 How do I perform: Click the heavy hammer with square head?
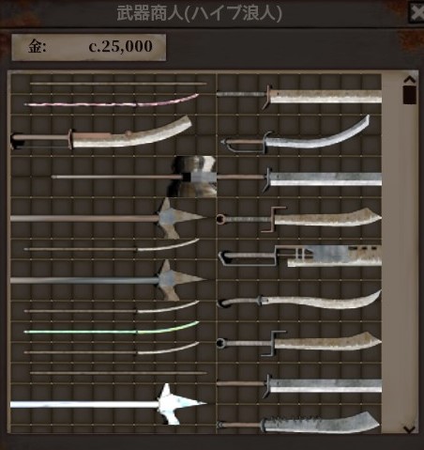[134, 177]
